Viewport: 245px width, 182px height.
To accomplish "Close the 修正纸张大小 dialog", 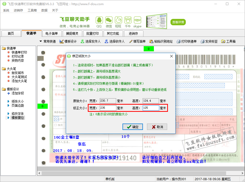I will pos(171,56).
